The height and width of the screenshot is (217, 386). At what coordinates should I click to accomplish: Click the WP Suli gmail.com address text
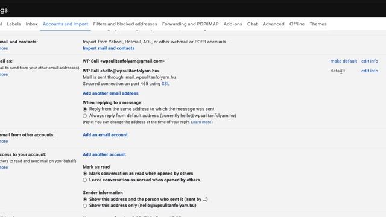point(124,61)
